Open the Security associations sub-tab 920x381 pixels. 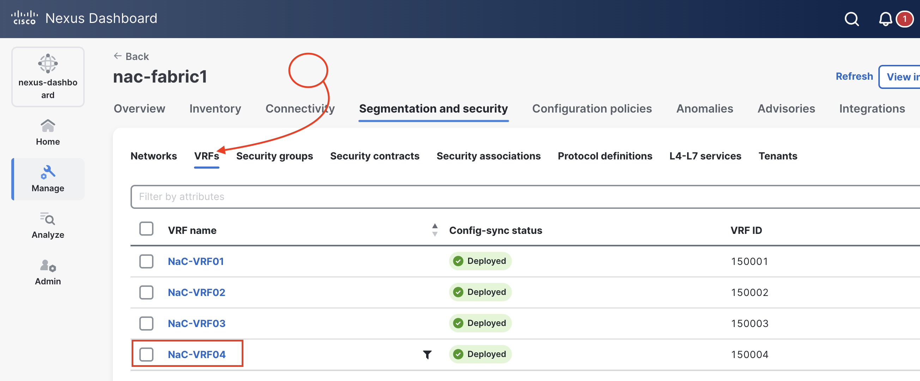click(488, 156)
